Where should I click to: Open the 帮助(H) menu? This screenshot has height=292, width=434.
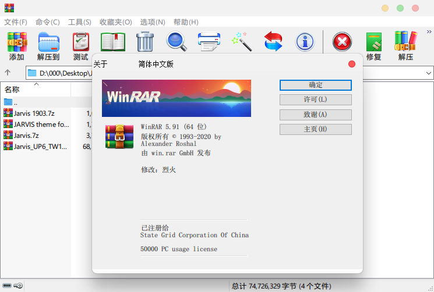tap(186, 22)
